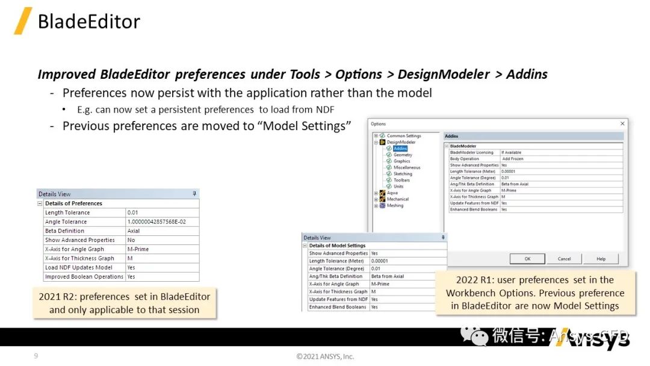Open Help from the Options dialog

601,259
